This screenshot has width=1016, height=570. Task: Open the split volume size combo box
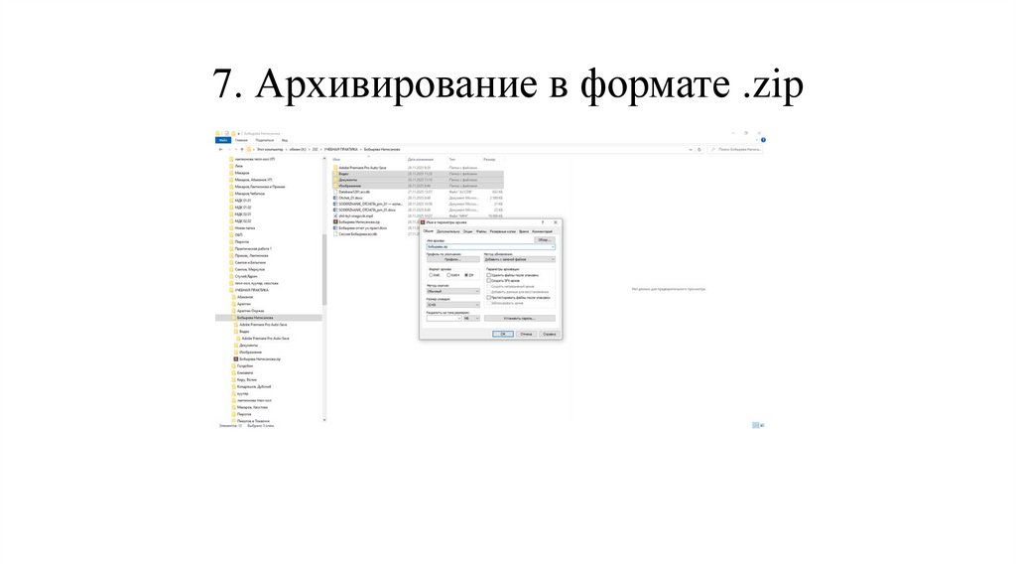444,319
